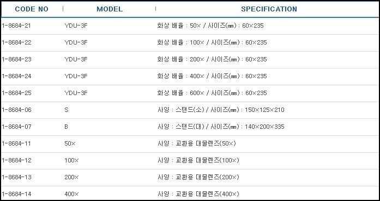The image size is (380, 201).
Task: Click model S in the stand row
Action: click(67, 110)
